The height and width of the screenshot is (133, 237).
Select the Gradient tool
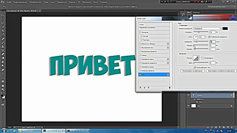click(x=3, y=58)
